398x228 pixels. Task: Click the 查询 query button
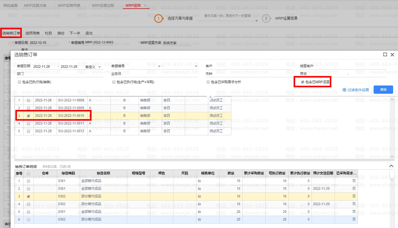coord(383,90)
